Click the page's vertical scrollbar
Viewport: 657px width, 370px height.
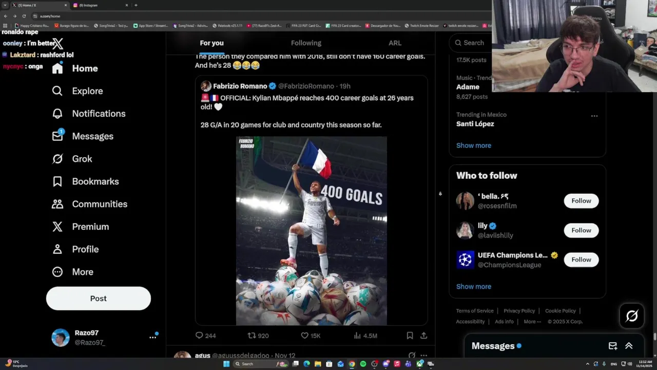[654, 337]
